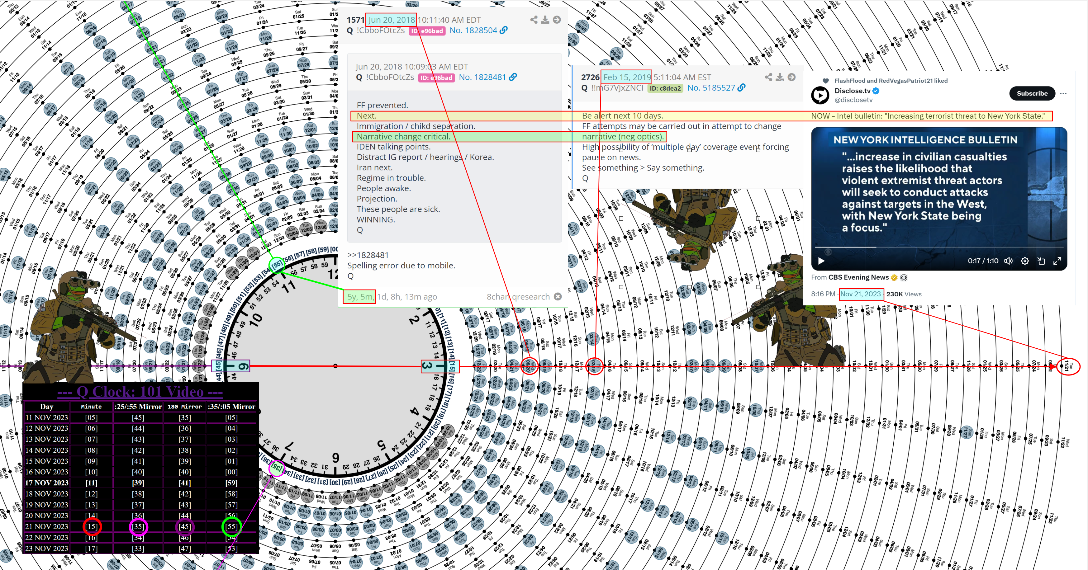Open post link No. 1828504
Viewport: 1088px width, 570px height.
click(x=473, y=31)
